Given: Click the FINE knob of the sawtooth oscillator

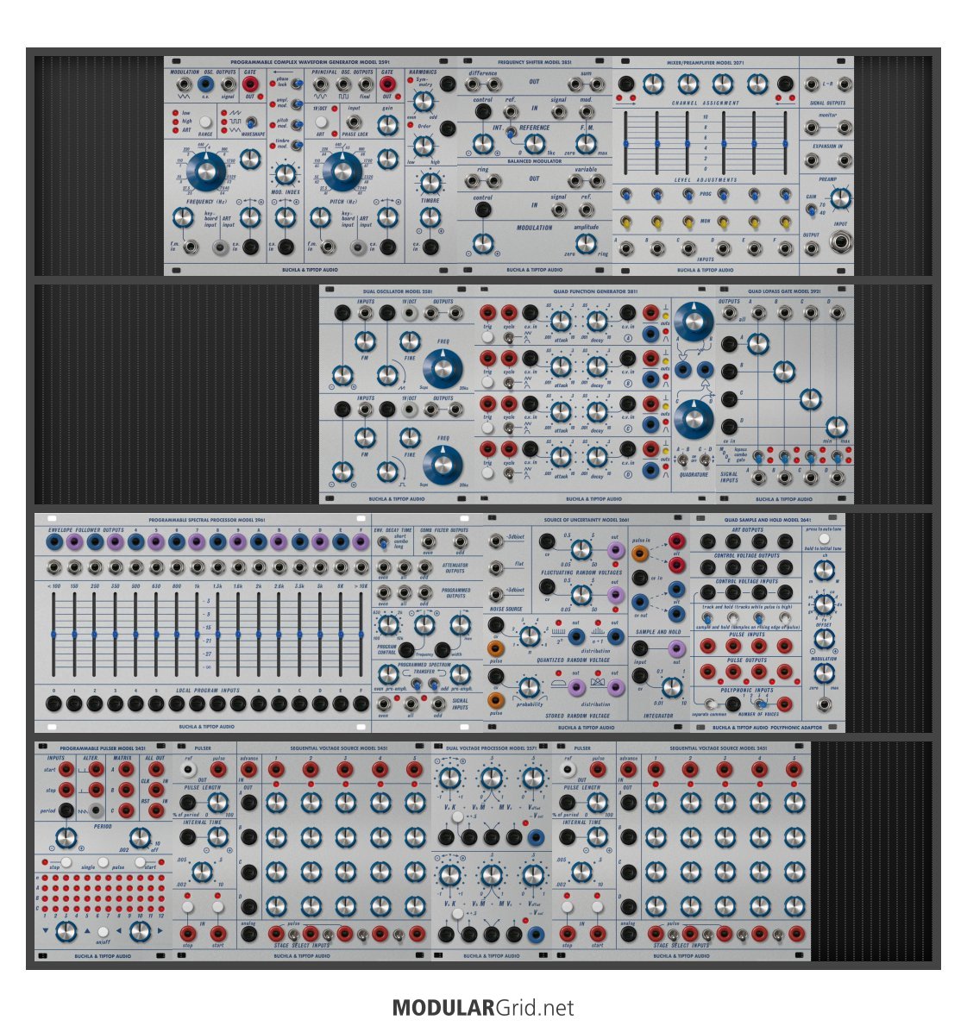Looking at the screenshot, I should 410,341.
